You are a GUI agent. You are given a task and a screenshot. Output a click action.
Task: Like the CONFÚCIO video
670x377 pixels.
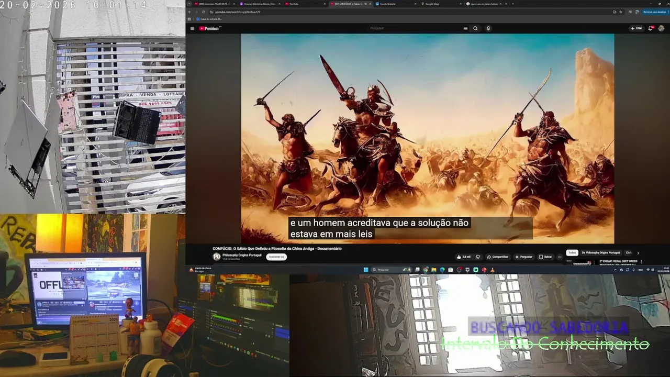click(x=464, y=257)
